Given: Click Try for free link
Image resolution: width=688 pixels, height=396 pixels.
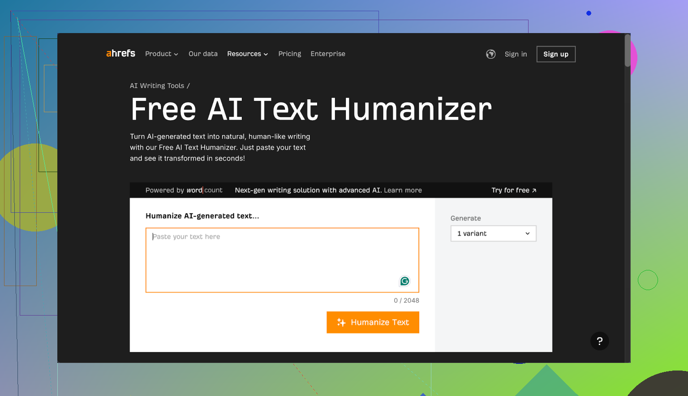Looking at the screenshot, I should (514, 190).
